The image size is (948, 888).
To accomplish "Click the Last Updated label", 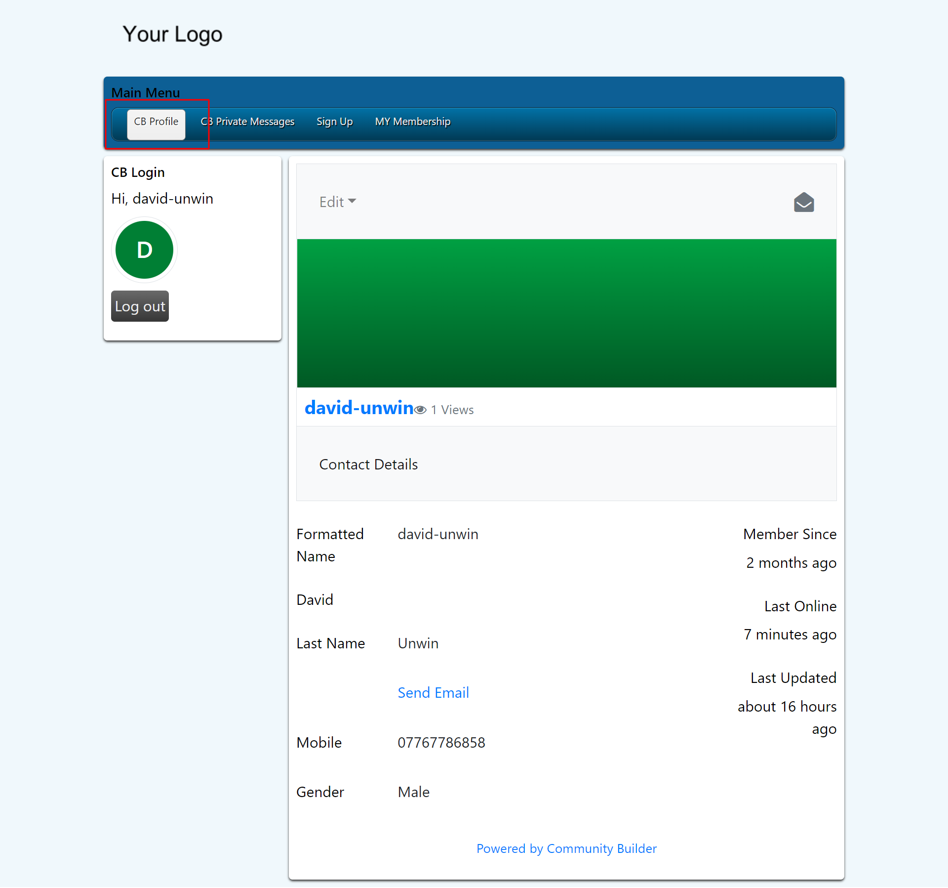I will coord(793,678).
